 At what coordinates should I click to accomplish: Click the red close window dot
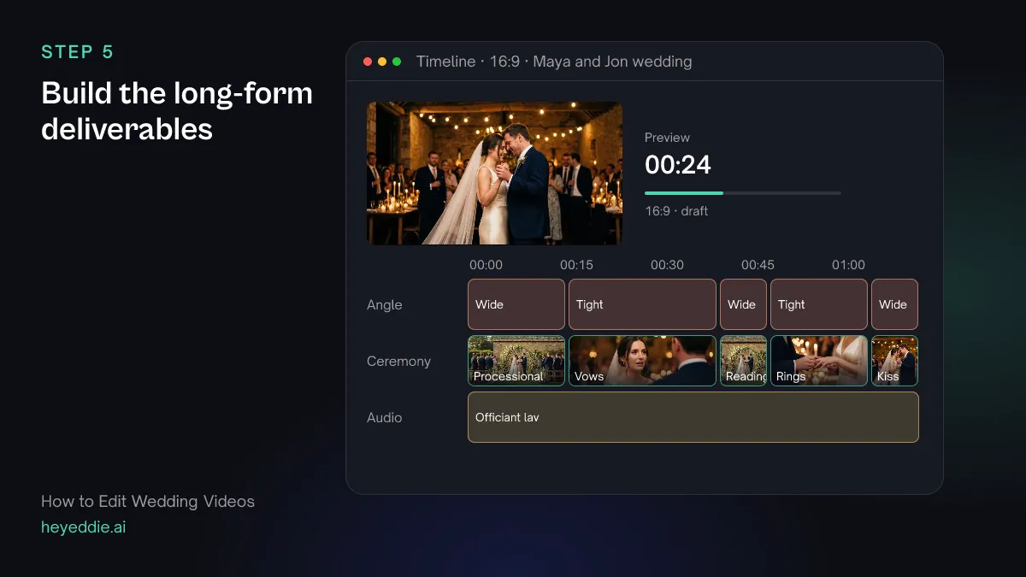(x=368, y=62)
